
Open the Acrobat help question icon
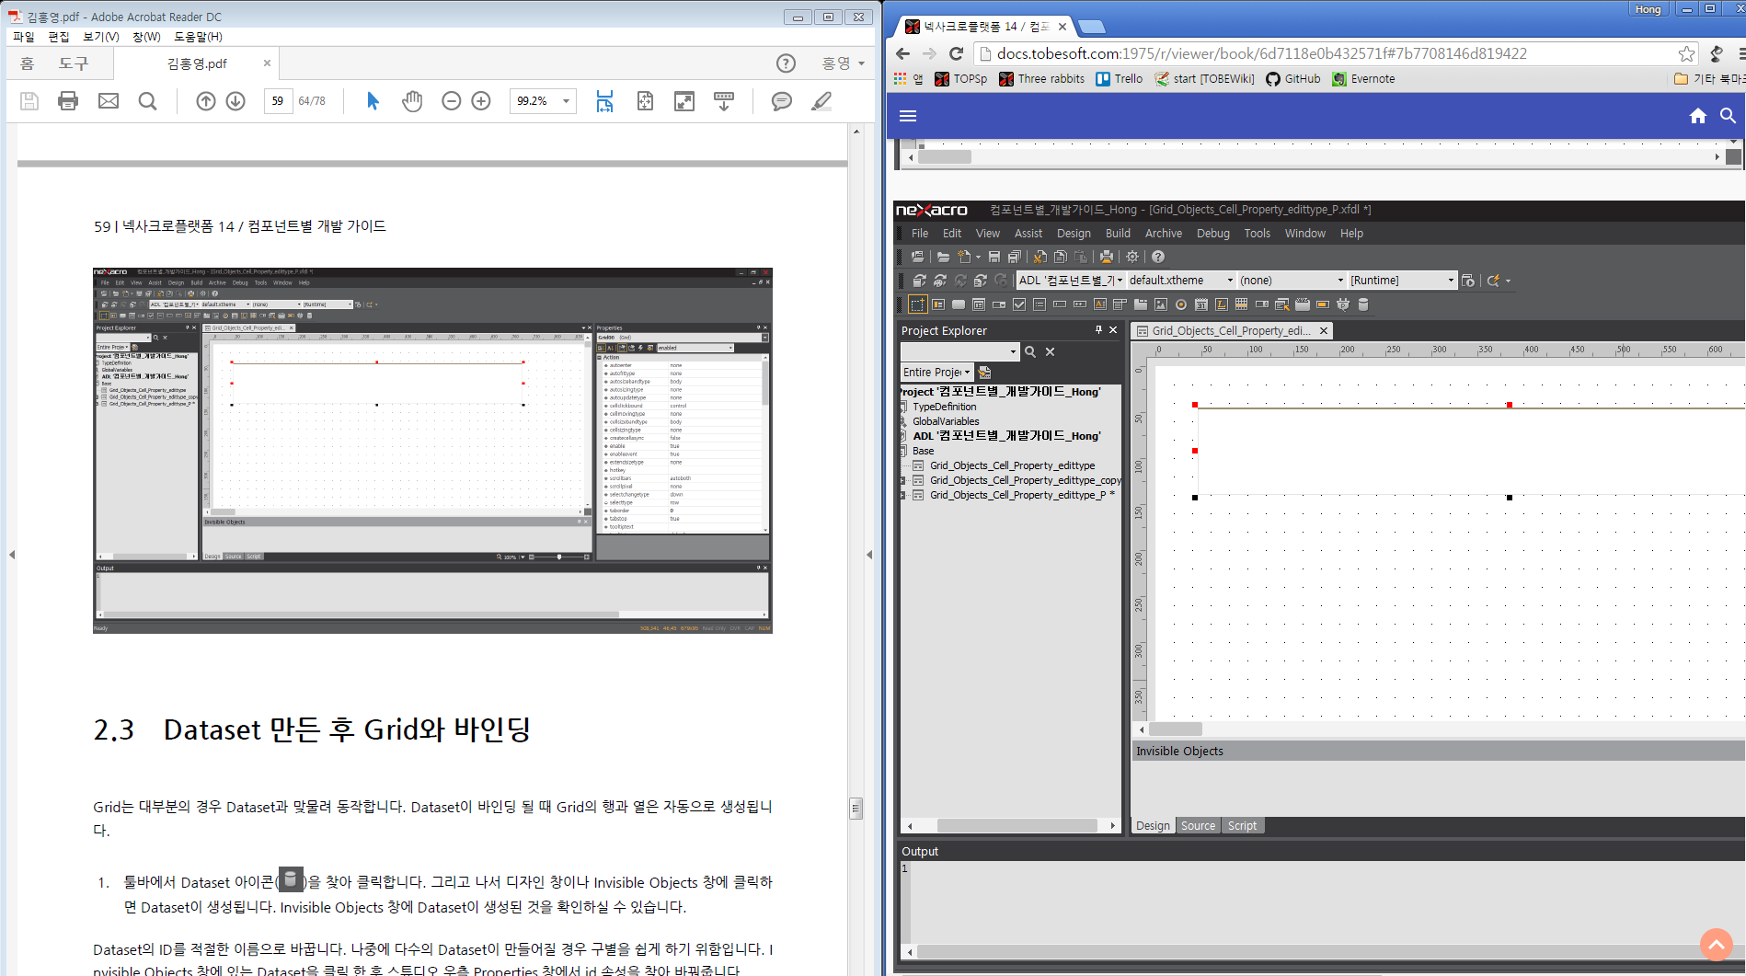[786, 63]
